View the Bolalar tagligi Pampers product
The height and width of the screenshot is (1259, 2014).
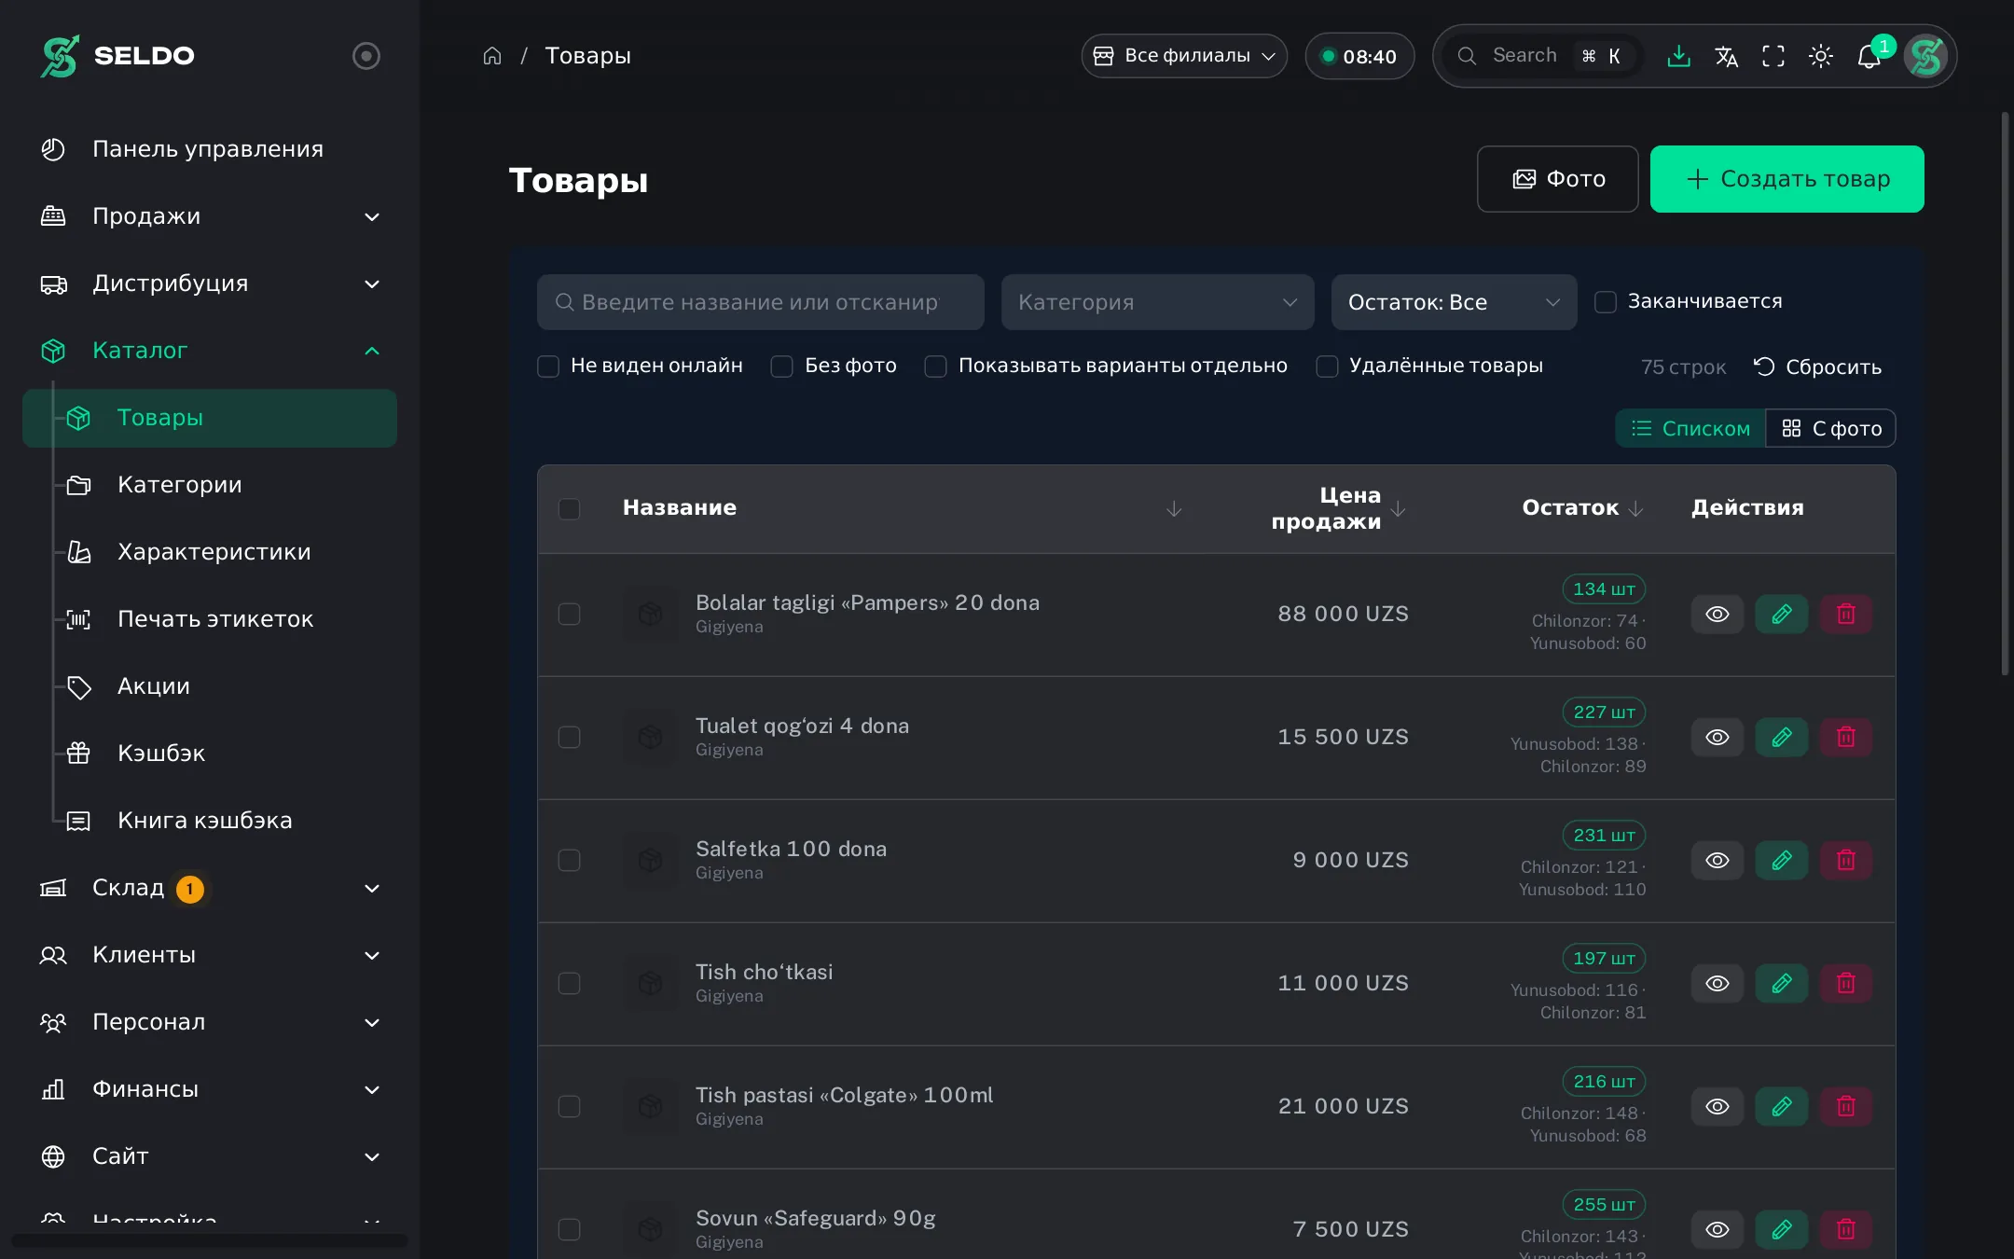(1717, 614)
